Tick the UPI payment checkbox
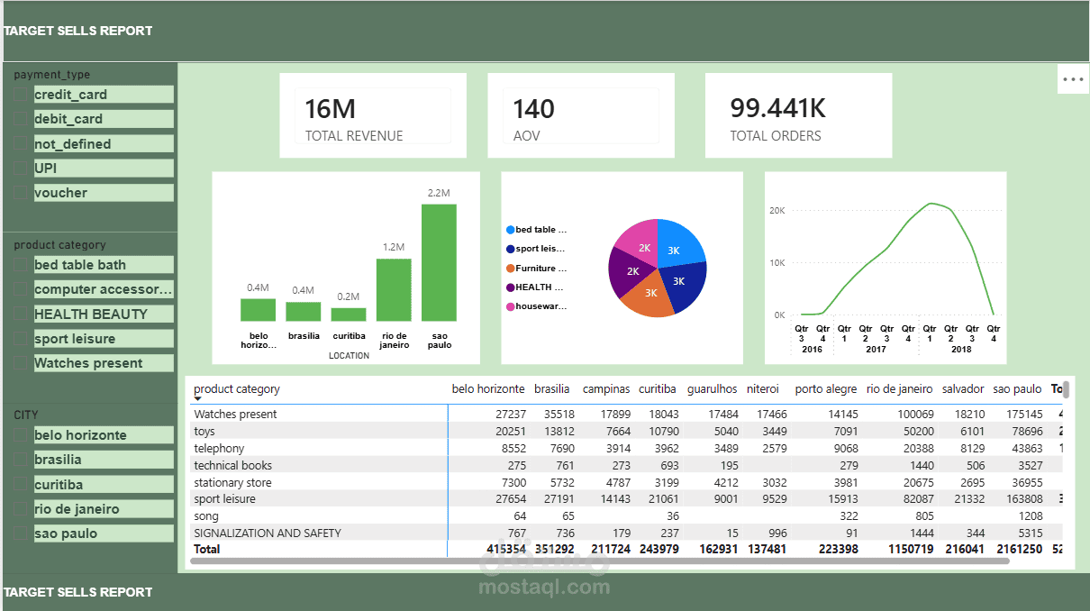 pyautogui.click(x=23, y=169)
